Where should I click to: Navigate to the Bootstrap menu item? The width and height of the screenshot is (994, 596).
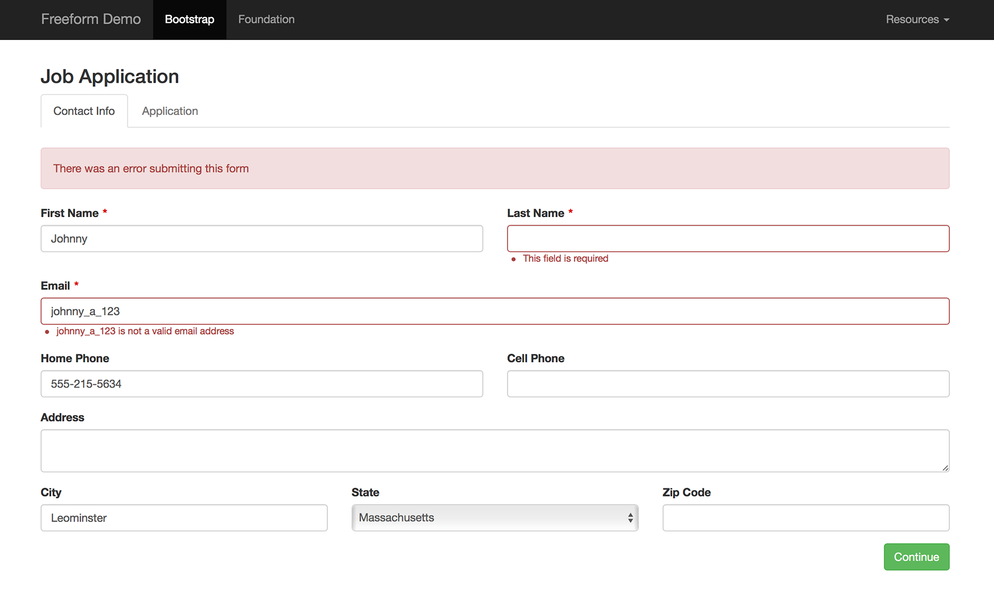click(x=189, y=19)
